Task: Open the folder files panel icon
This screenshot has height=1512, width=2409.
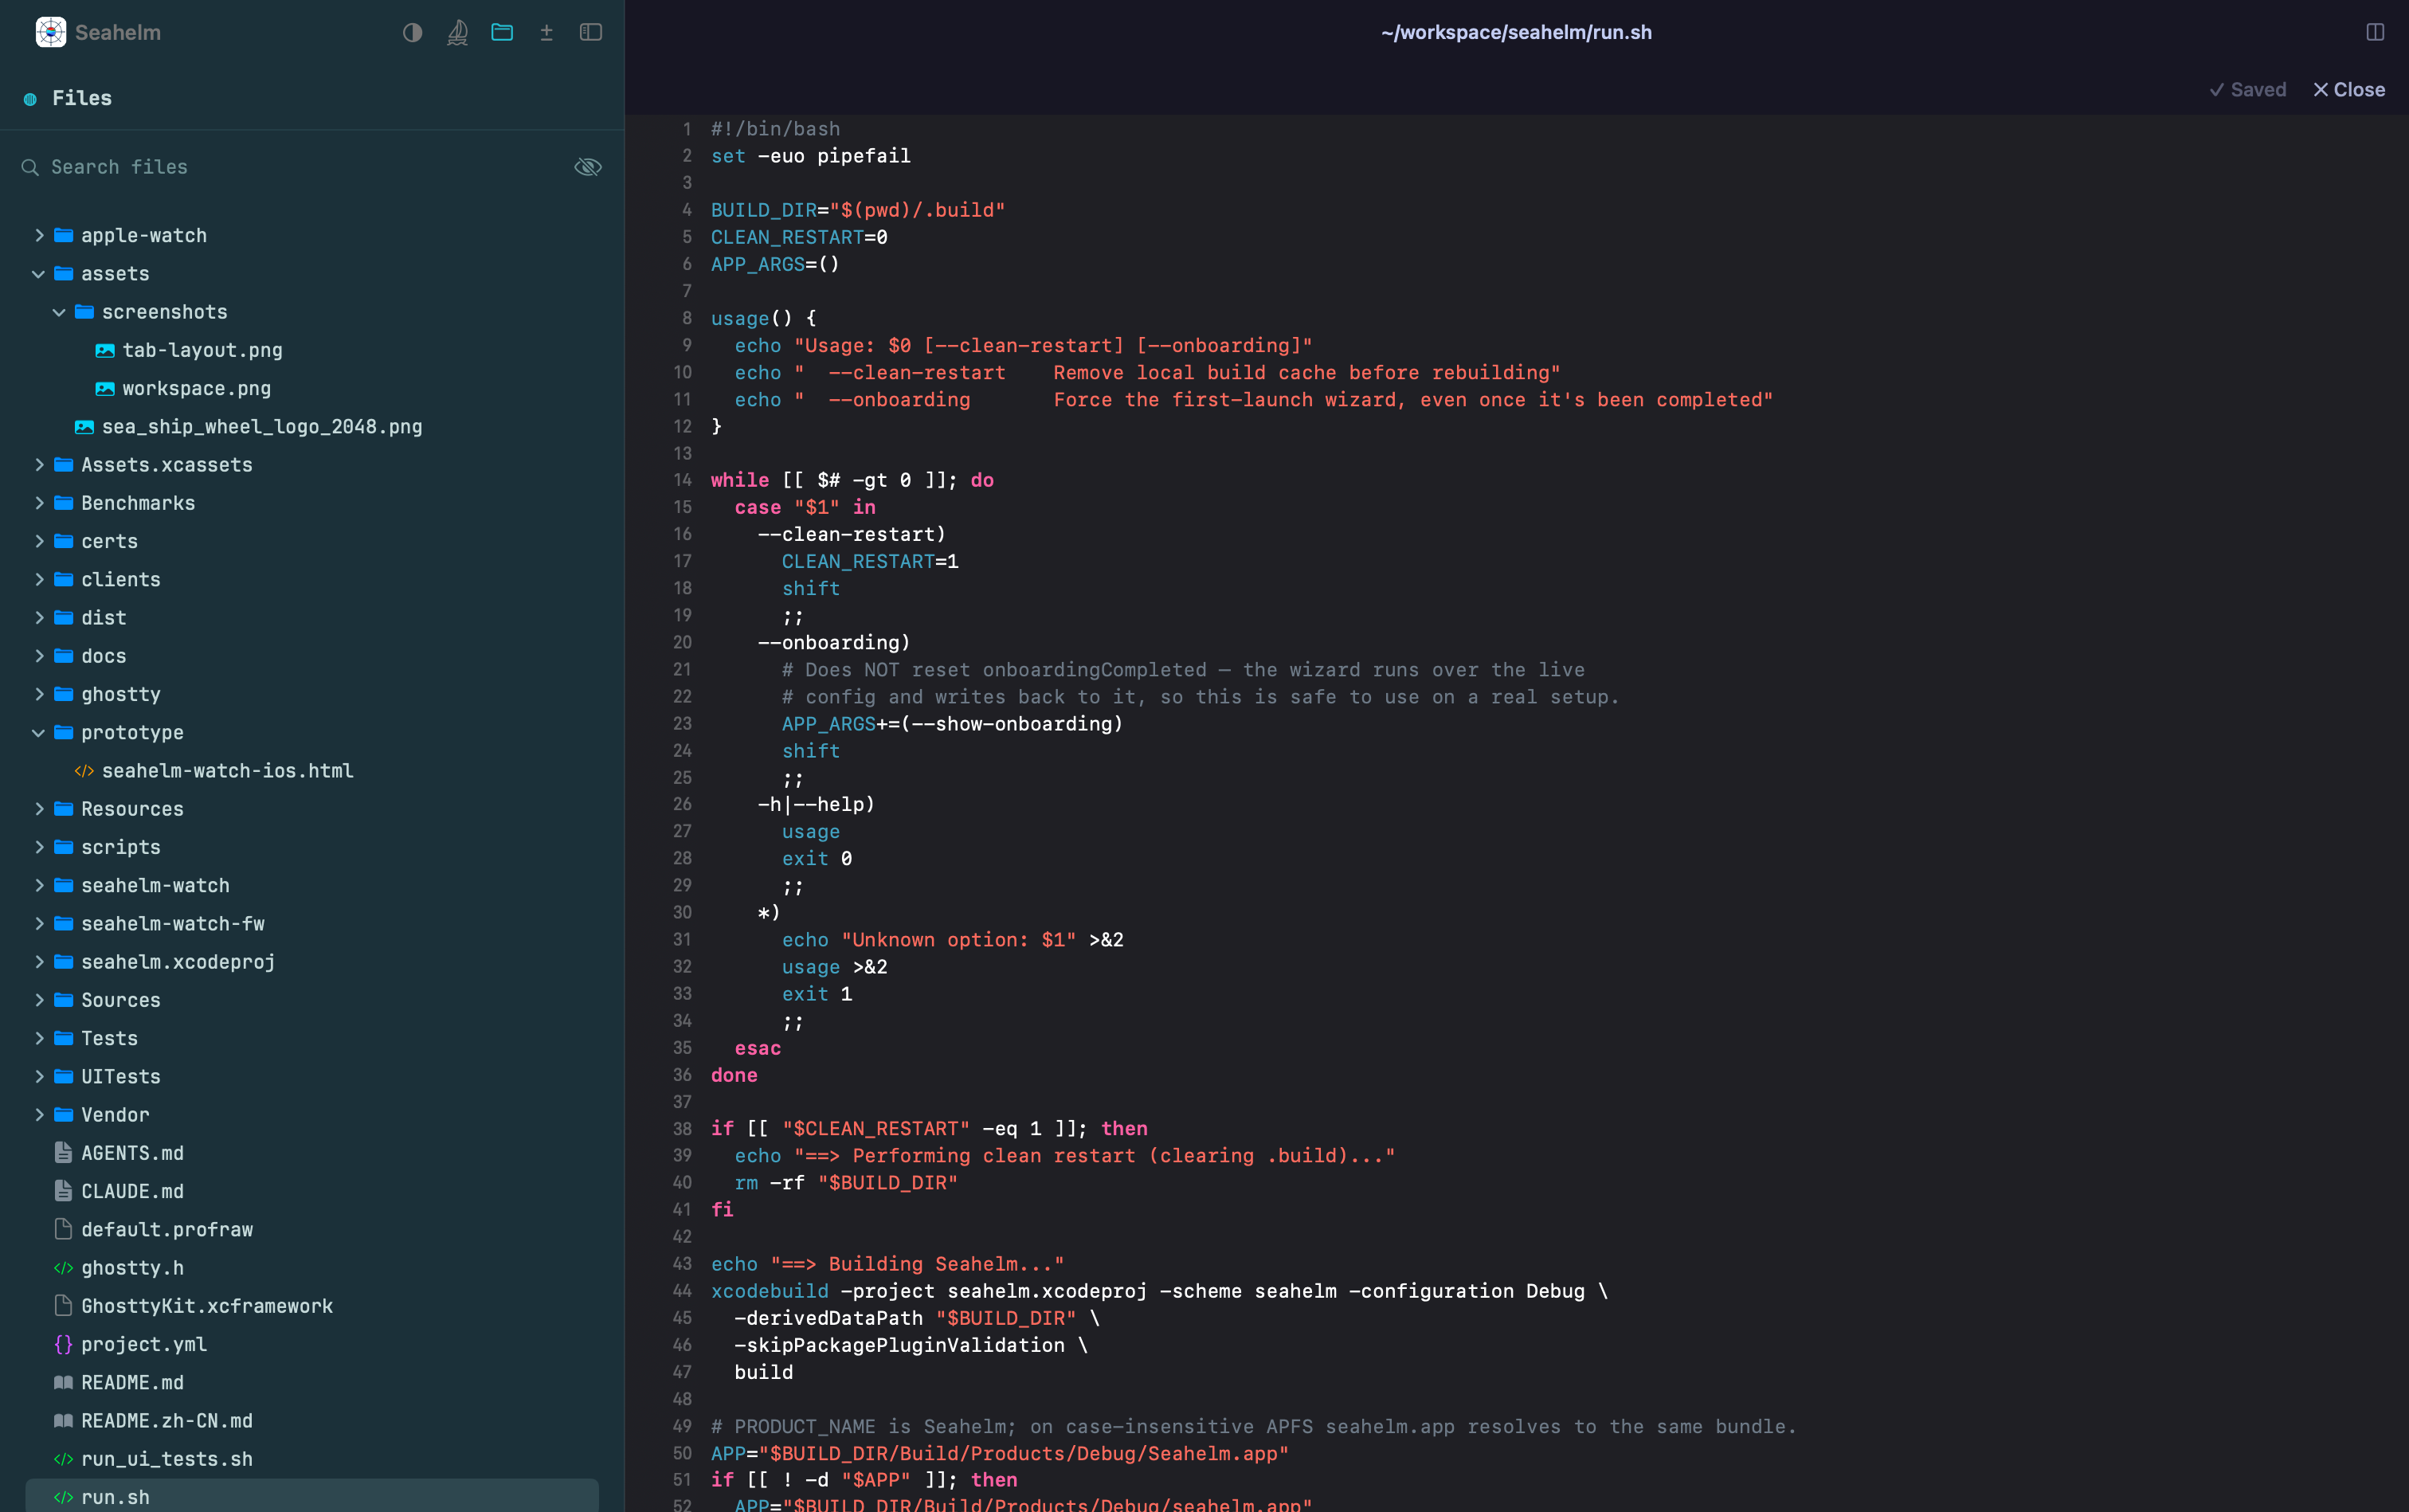Action: (502, 32)
